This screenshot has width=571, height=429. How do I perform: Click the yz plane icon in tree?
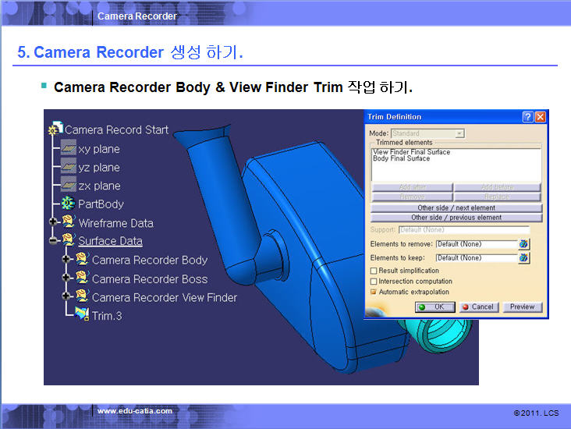pyautogui.click(x=69, y=167)
